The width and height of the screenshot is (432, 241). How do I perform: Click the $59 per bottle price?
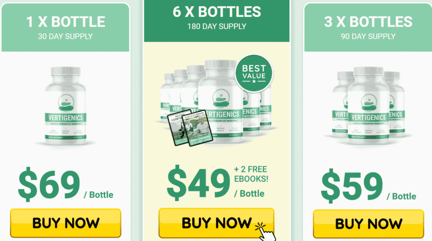[368, 186]
